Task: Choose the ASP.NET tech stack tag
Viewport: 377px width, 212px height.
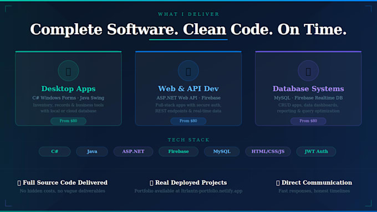Action: pos(133,152)
